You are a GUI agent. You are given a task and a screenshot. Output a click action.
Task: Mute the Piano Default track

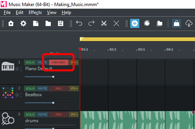tap(42, 62)
